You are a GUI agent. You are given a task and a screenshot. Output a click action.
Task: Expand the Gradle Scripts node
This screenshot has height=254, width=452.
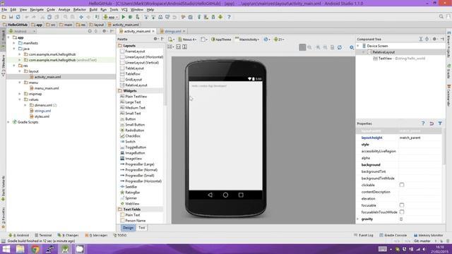8,122
